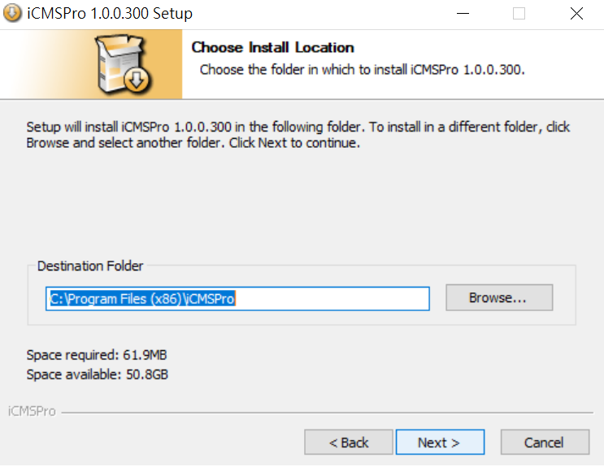Click the "iCMSPro 1.0.0.300 Setup" title bar text

point(110,14)
